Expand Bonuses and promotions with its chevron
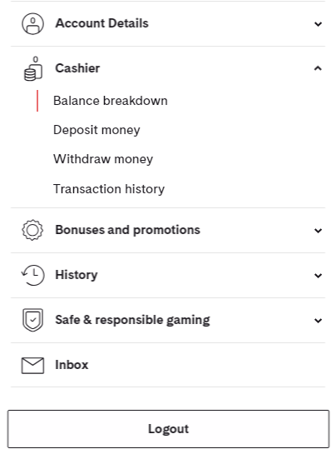Image resolution: width=336 pixels, height=454 pixels. tap(318, 231)
